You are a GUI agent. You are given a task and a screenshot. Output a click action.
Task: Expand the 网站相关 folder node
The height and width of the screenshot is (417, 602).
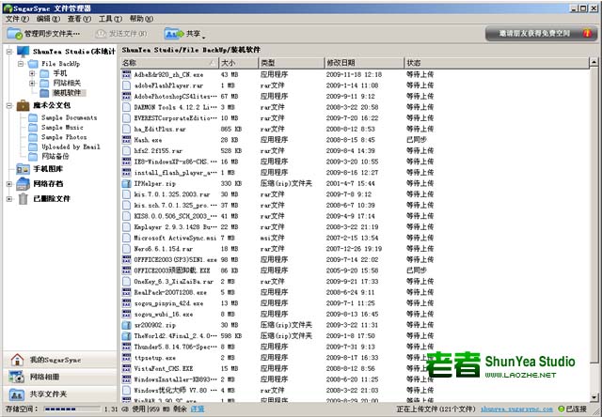pos(32,84)
